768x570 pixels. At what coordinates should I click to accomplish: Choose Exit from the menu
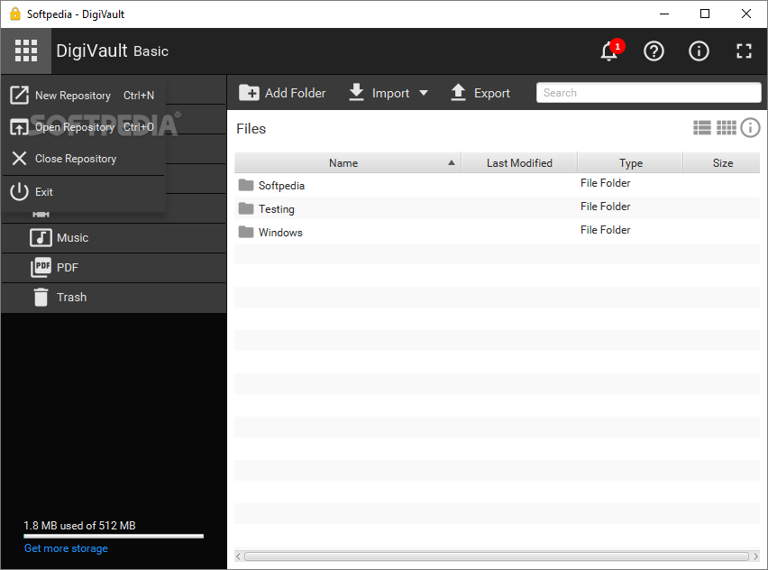[x=84, y=191]
